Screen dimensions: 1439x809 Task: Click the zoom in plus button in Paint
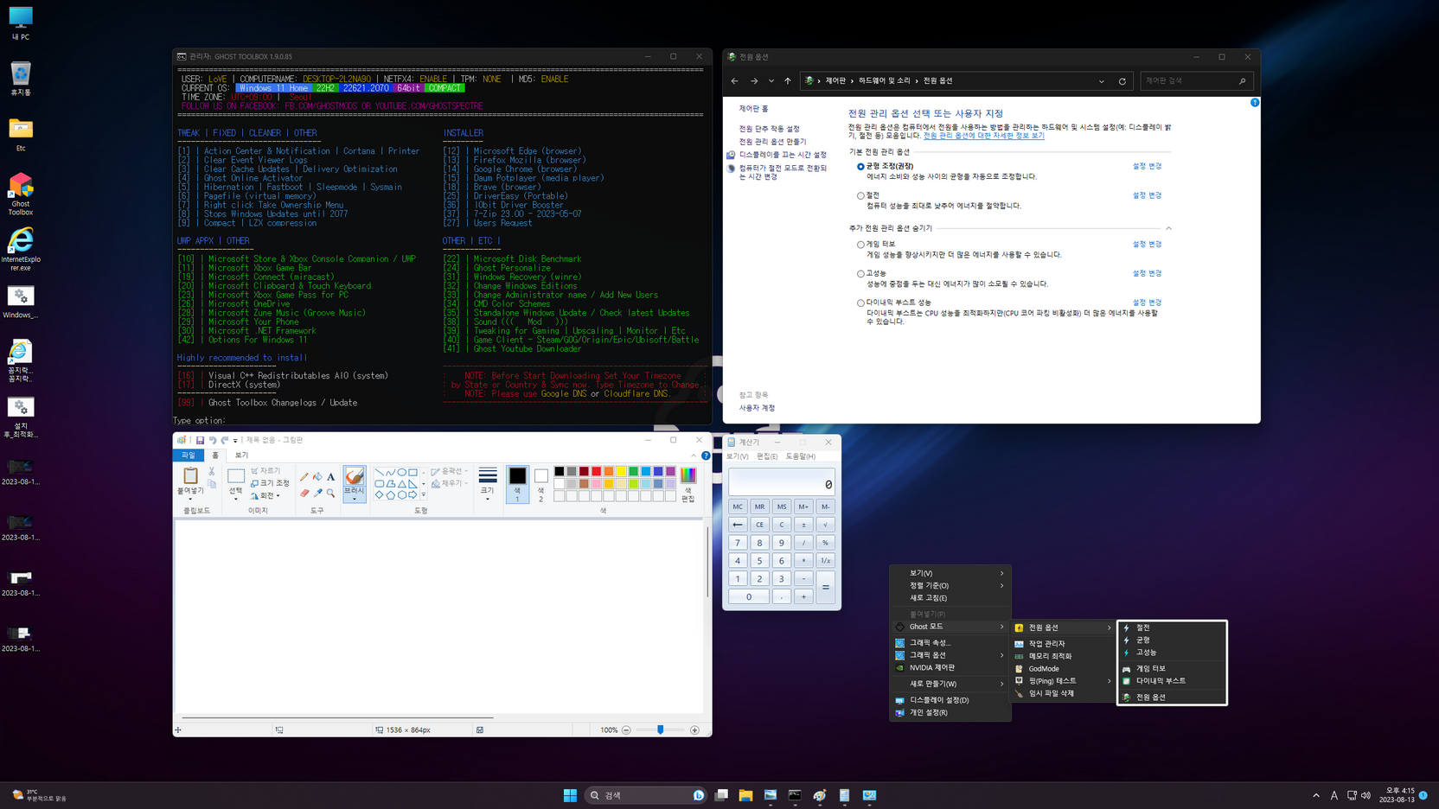(694, 730)
